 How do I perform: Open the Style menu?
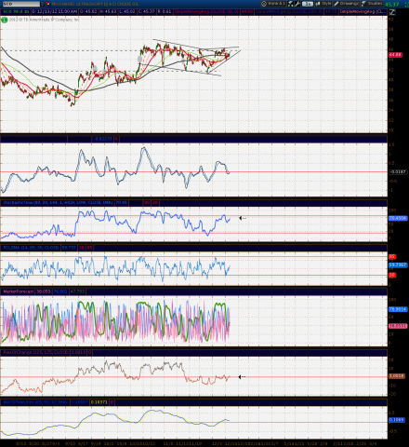coord(323,4)
